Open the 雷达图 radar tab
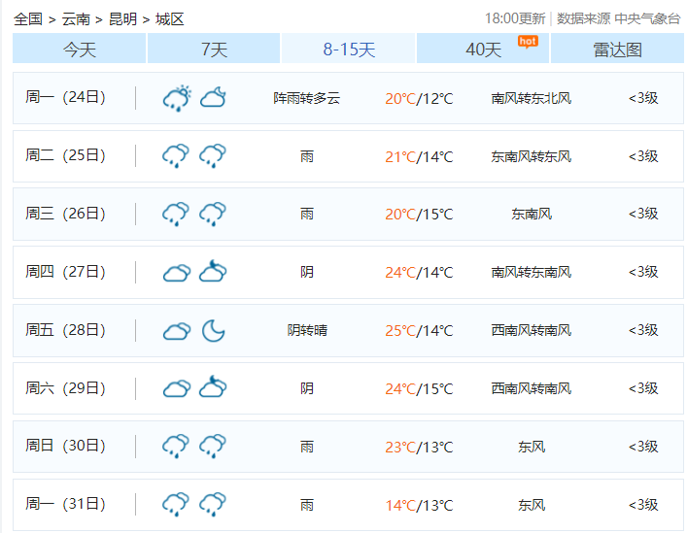The width and height of the screenshot is (687, 533). tap(617, 50)
